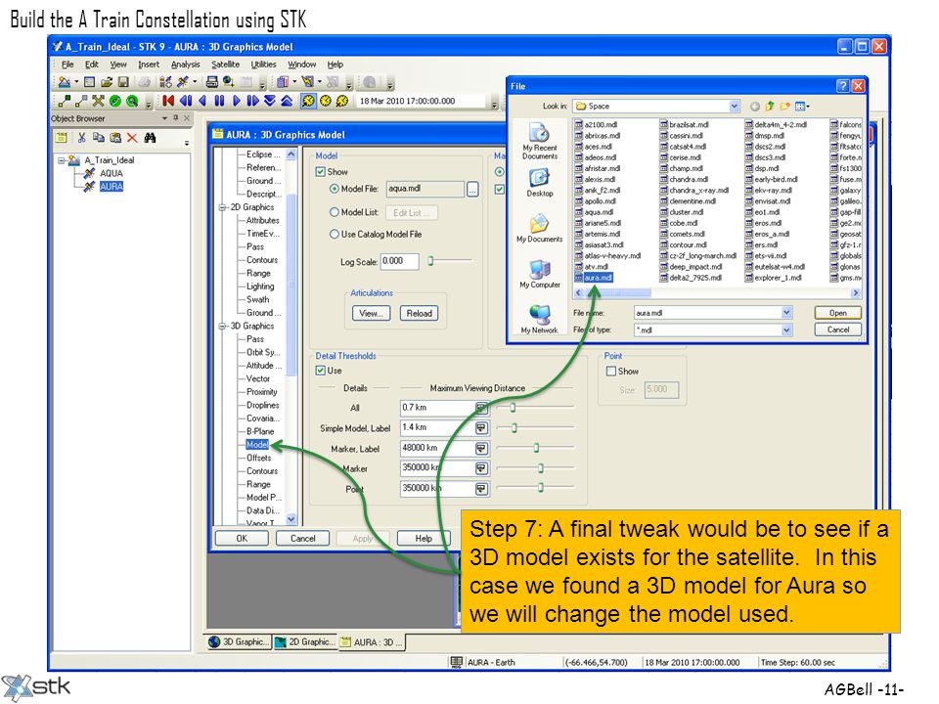The height and width of the screenshot is (704, 939).
Task: Collapse the 2D Graphics tree node
Action: click(x=222, y=207)
